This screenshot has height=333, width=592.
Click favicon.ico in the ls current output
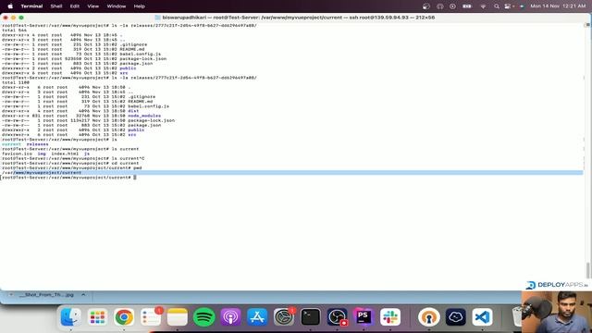click(17, 154)
